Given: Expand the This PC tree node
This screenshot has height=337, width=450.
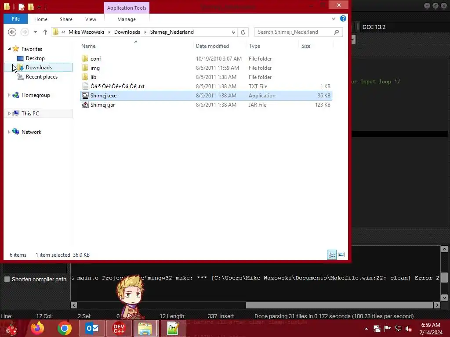Looking at the screenshot, I should (x=9, y=114).
